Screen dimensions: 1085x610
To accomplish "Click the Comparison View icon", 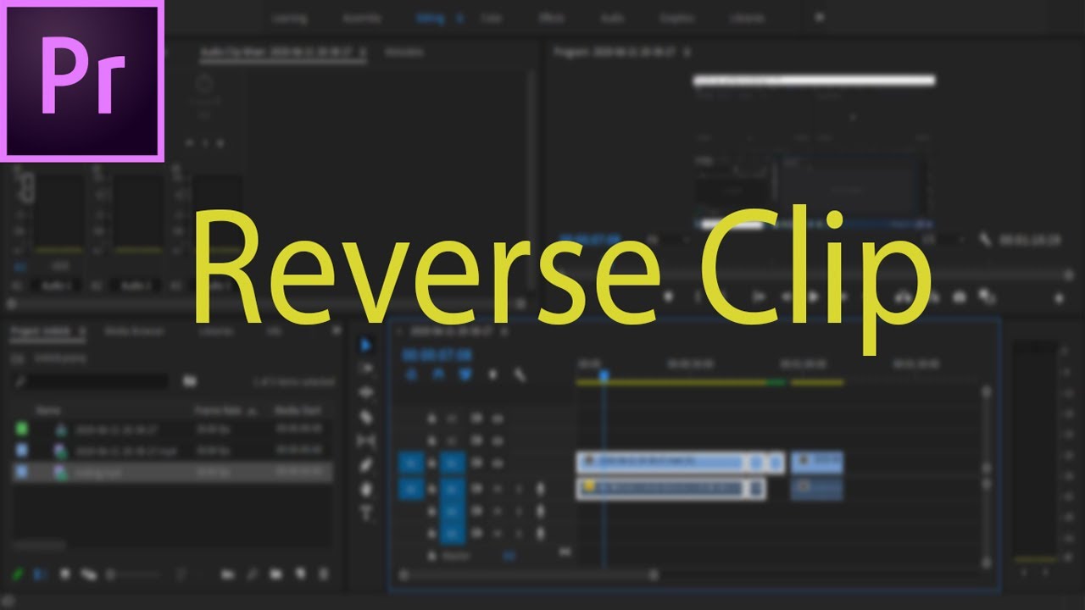I will click(x=987, y=297).
